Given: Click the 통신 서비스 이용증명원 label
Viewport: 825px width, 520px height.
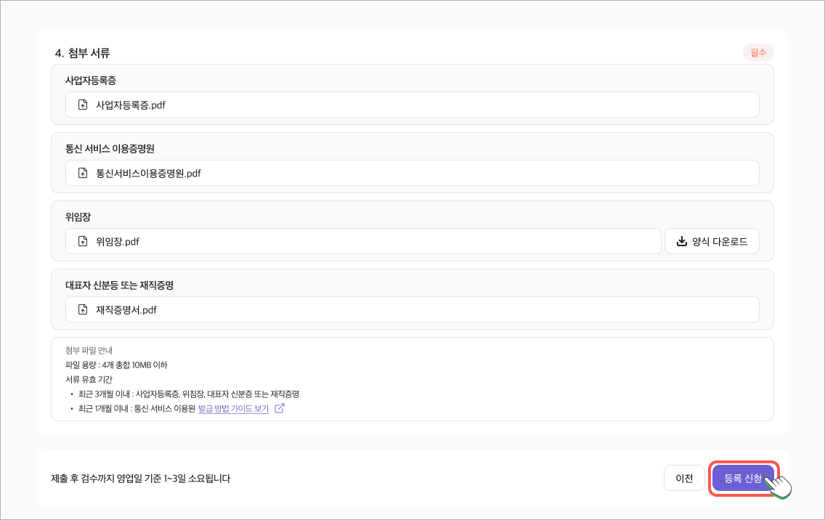Looking at the screenshot, I should 110,149.
